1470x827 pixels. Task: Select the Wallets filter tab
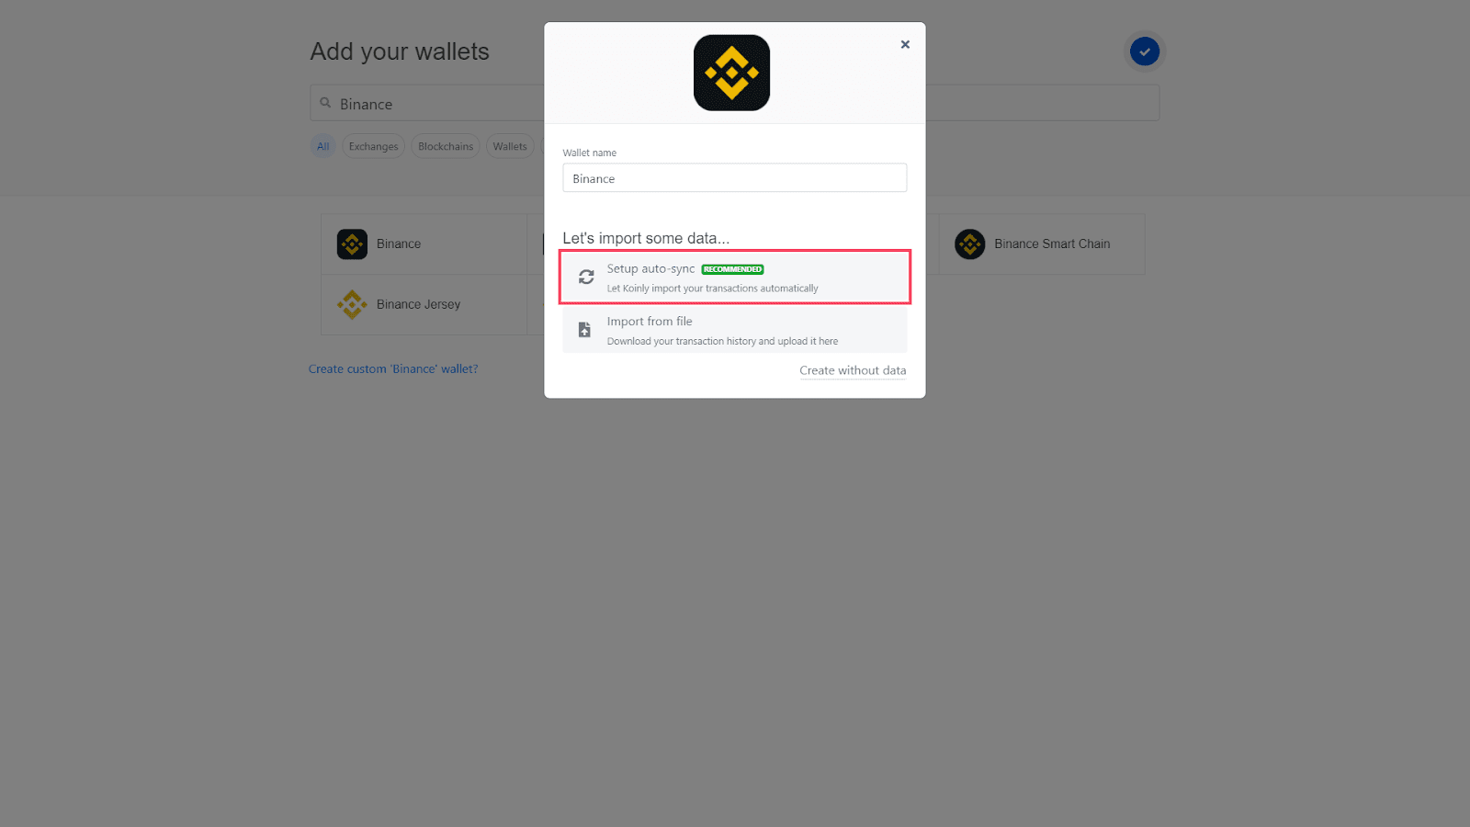510,146
